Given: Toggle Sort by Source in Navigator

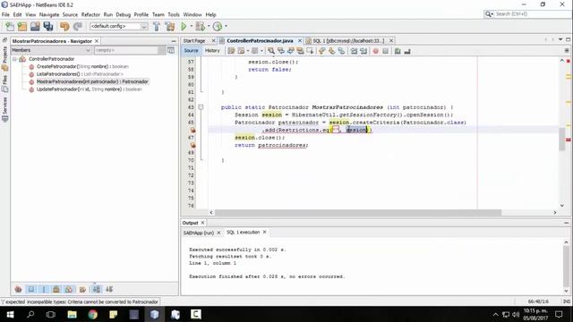Looking at the screenshot, I should [109, 289].
